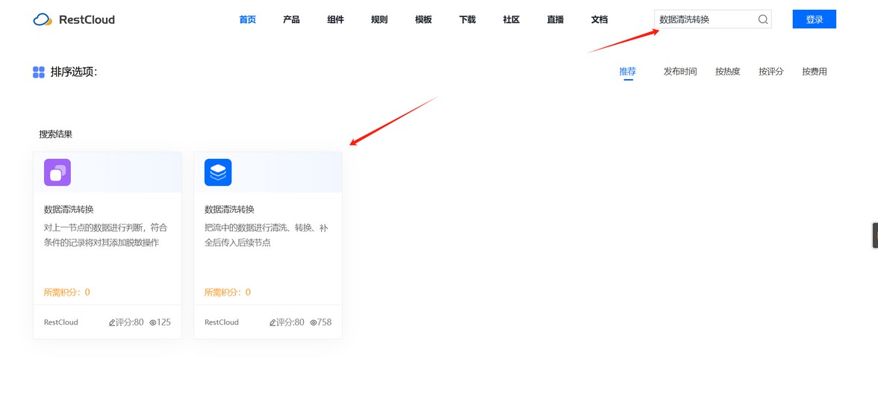Click the purple component icon on first card
Image resolution: width=878 pixels, height=403 pixels.
click(57, 172)
